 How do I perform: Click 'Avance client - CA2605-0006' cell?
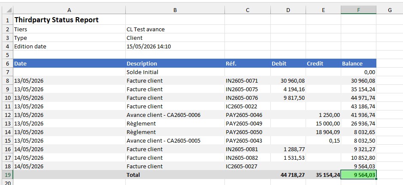click(175, 115)
